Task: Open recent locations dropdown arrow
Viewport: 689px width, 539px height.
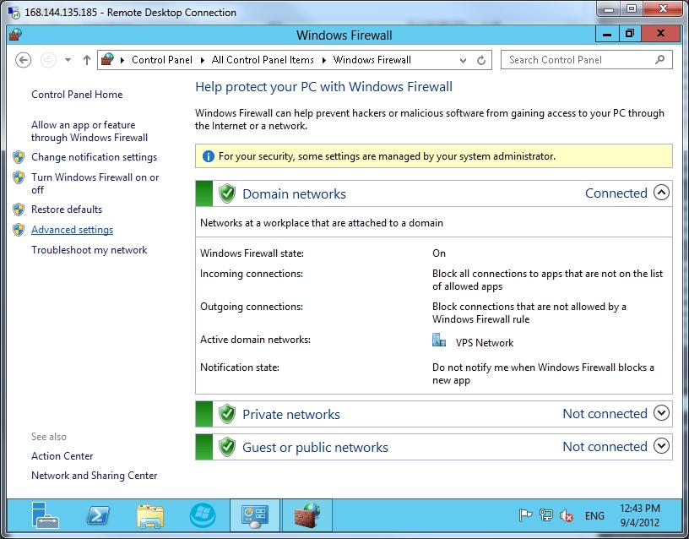Action: pos(68,60)
